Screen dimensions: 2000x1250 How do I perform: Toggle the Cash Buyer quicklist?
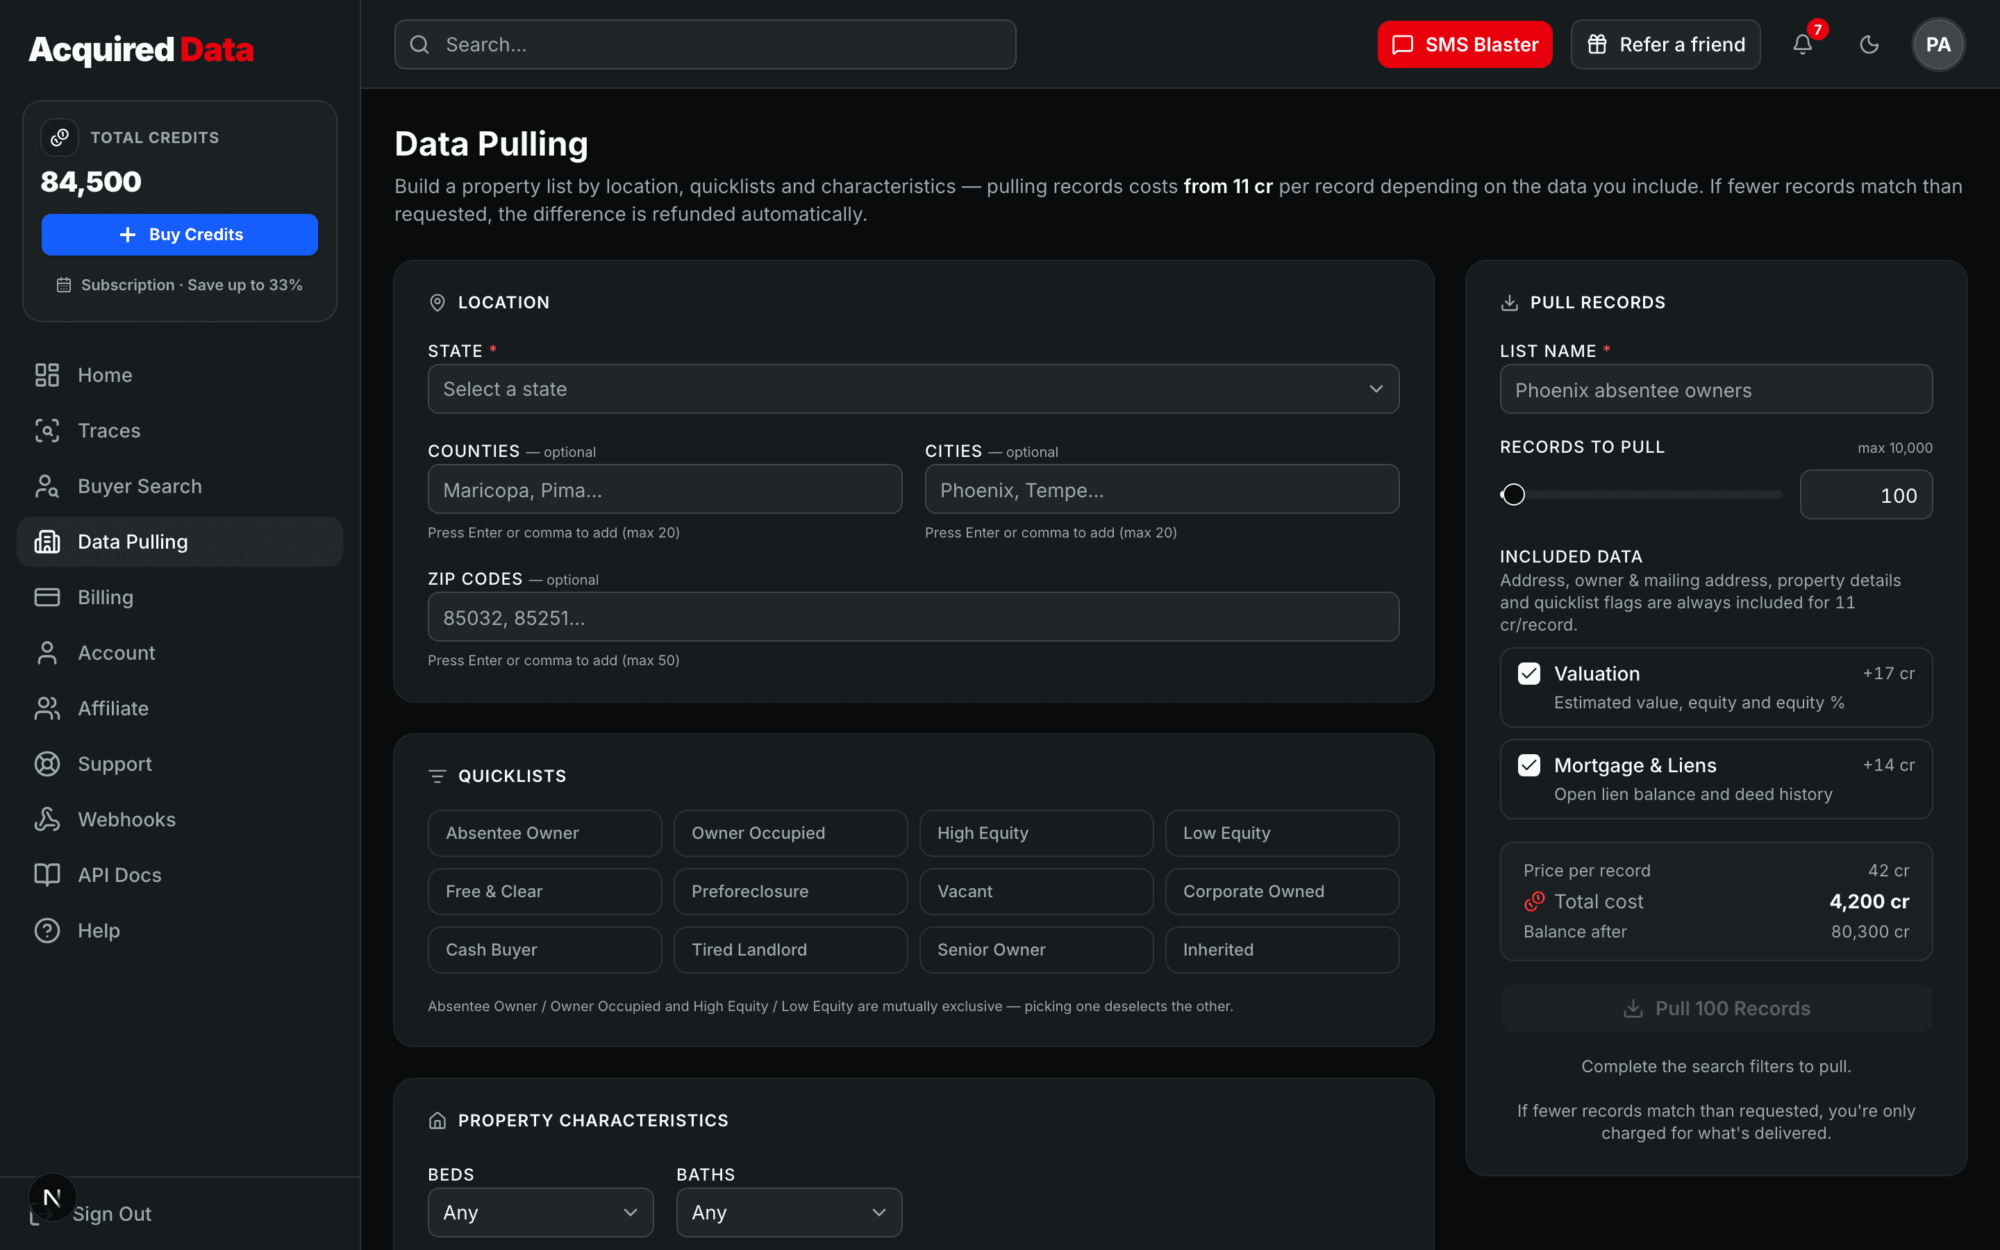point(544,950)
